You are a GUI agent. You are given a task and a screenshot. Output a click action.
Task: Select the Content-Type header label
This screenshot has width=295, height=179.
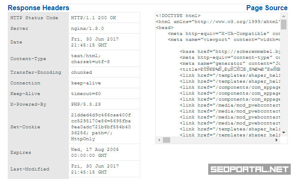pyautogui.click(x=28, y=59)
